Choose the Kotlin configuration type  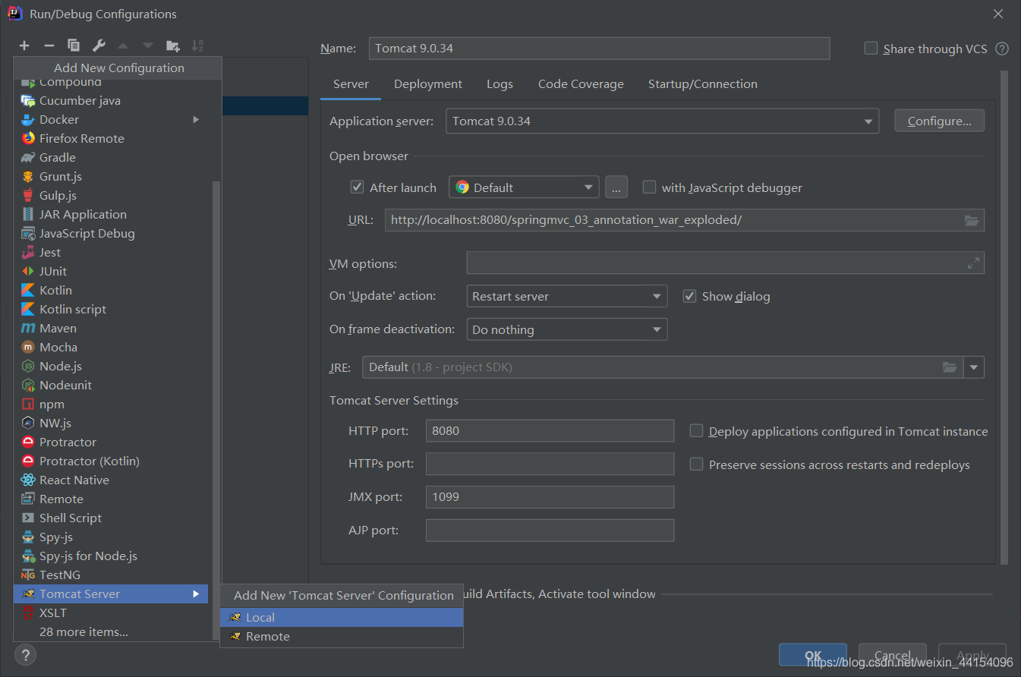(x=111, y=290)
